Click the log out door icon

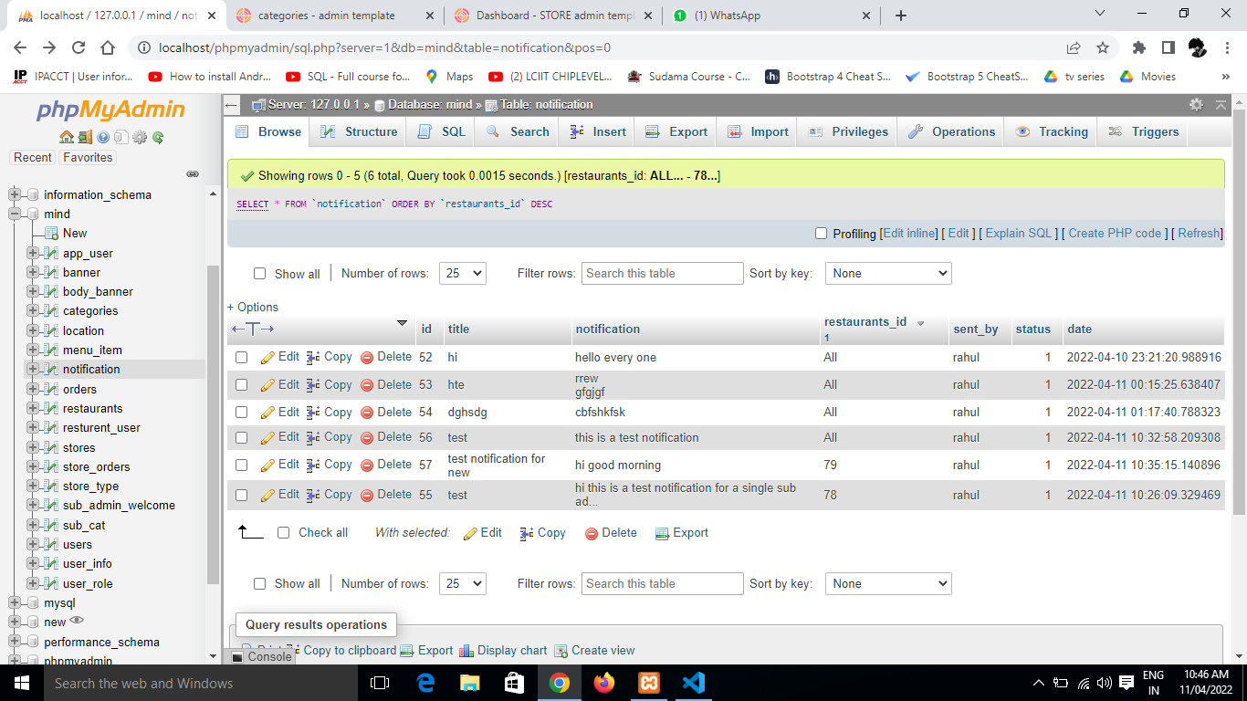(85, 138)
